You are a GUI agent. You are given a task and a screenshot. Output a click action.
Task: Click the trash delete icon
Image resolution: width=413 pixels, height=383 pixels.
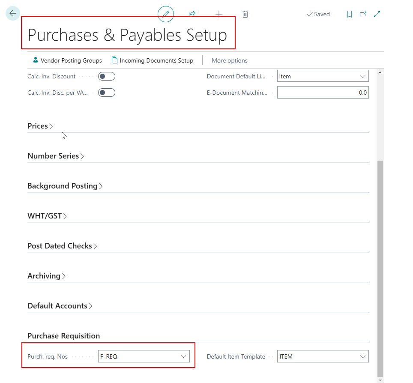(x=245, y=14)
